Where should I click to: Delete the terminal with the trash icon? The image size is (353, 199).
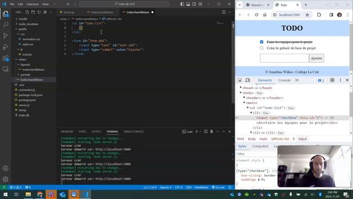(x=212, y=132)
